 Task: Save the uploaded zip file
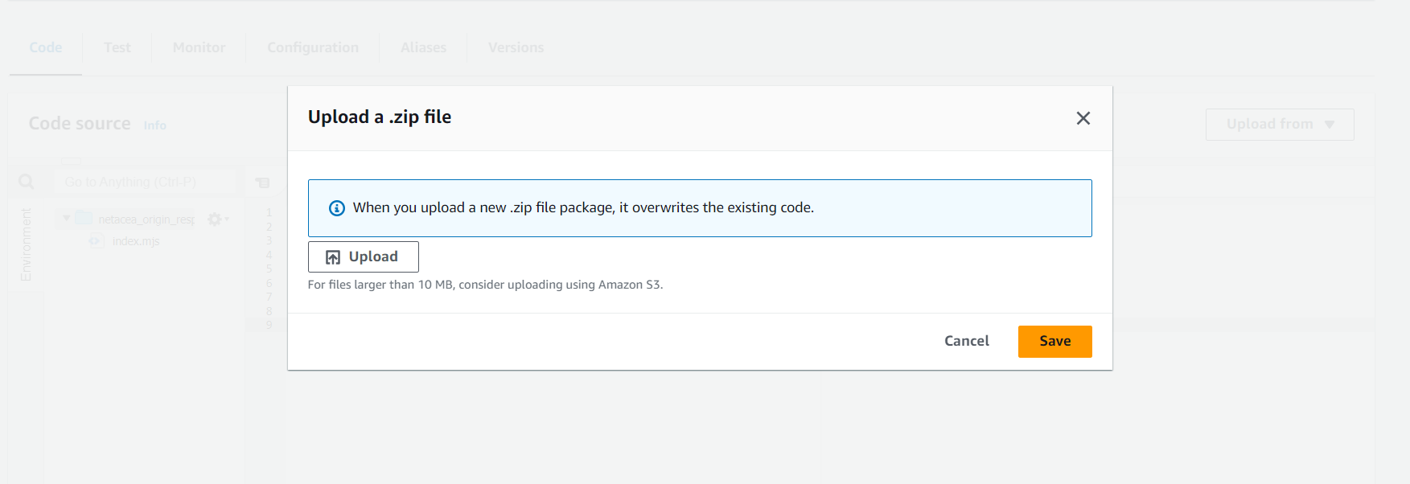tap(1054, 341)
